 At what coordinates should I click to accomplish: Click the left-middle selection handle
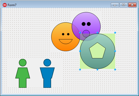click(x=80, y=51)
